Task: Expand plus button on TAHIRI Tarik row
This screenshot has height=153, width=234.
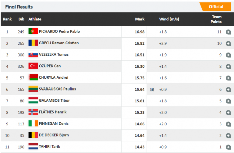Action: click(x=228, y=147)
